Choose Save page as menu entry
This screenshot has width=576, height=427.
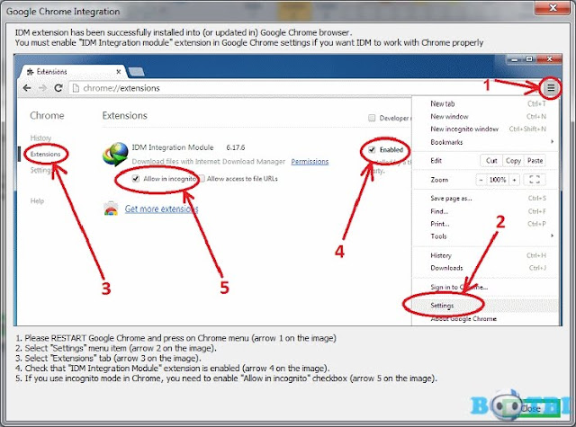[x=485, y=199]
